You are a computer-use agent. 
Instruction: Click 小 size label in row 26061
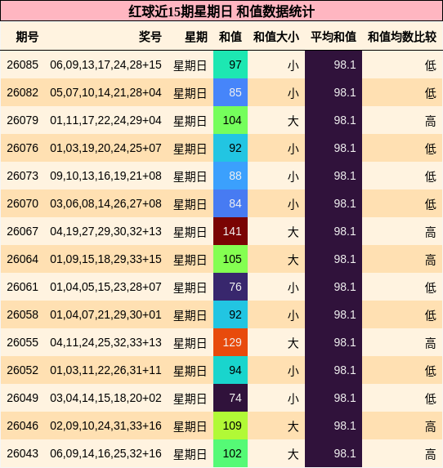click(x=293, y=287)
